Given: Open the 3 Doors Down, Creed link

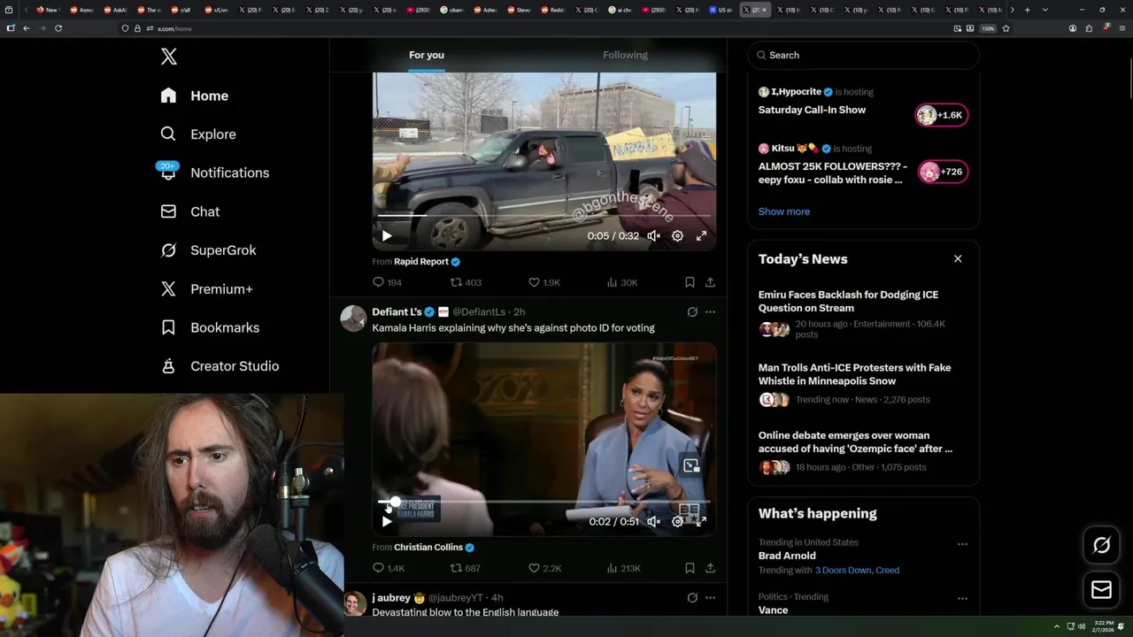Looking at the screenshot, I should pyautogui.click(x=857, y=571).
